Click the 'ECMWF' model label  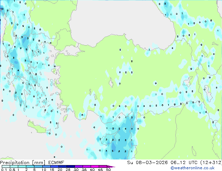[56, 163]
